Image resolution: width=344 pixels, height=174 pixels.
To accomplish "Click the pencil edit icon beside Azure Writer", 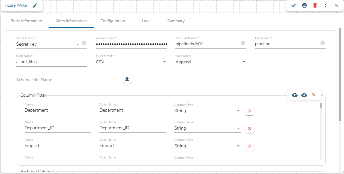I will point(35,5).
